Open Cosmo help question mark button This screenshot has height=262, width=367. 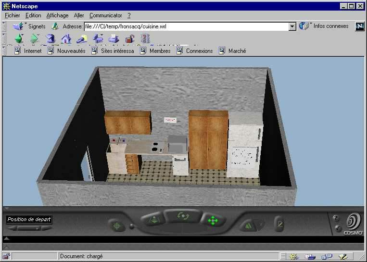(336, 218)
